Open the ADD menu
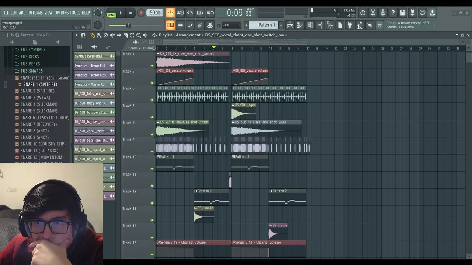This screenshot has width=472, height=265. (22, 13)
